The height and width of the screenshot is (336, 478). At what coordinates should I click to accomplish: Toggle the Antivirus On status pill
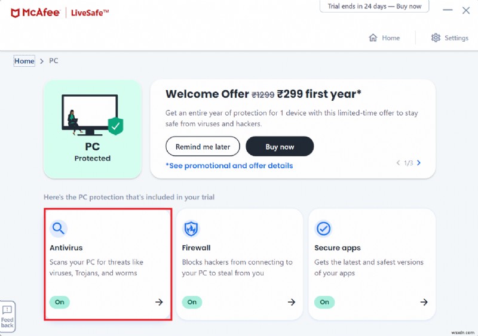60,302
